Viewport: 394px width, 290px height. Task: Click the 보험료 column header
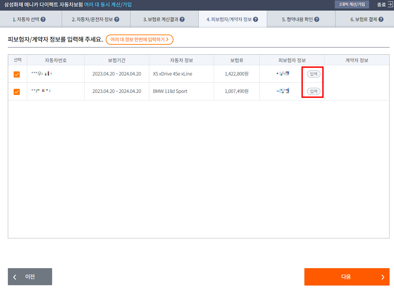(237, 60)
